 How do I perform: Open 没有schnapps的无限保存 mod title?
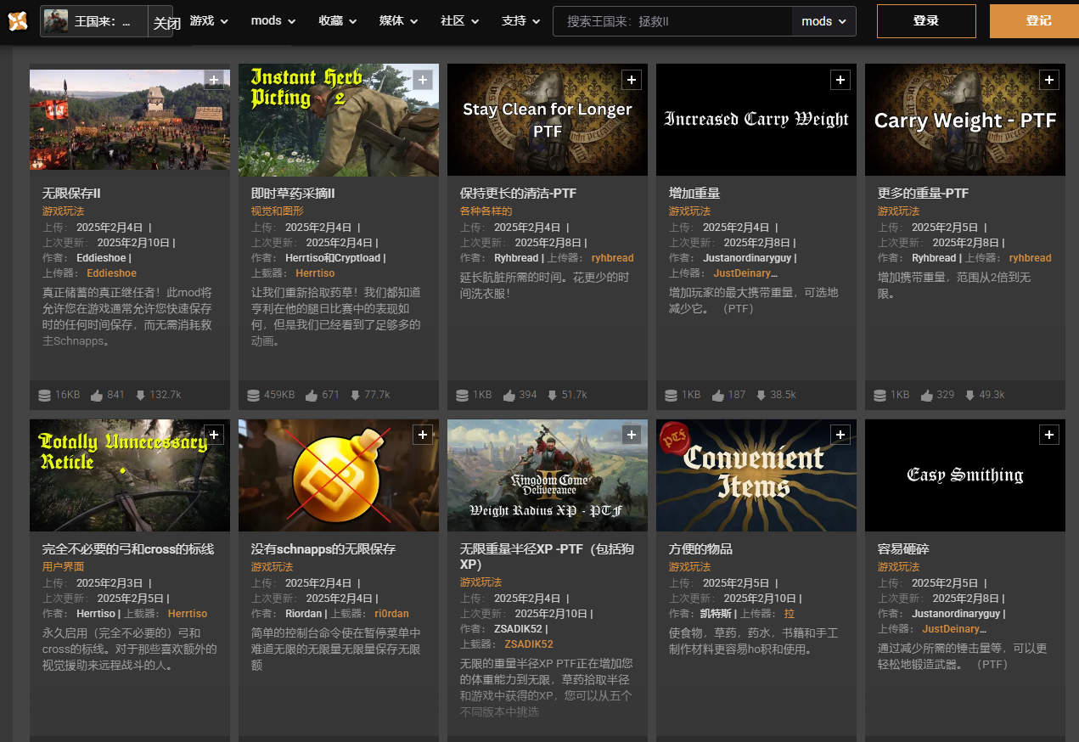pyautogui.click(x=323, y=549)
